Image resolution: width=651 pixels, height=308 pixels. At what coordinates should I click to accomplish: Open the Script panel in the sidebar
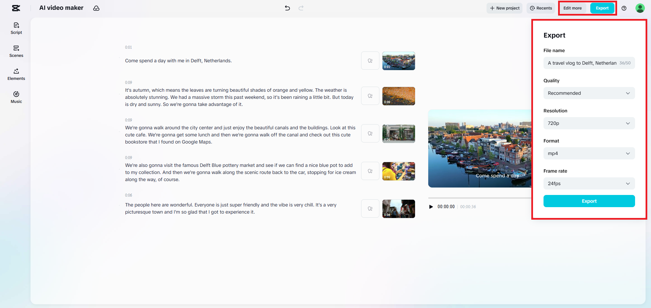pos(16,28)
